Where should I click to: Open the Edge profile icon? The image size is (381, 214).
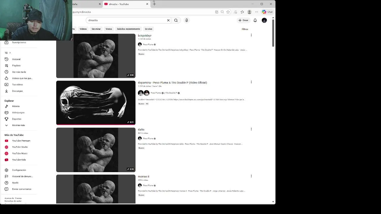[x=249, y=12]
